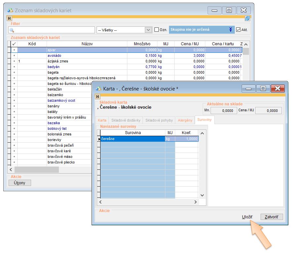Switch to the Alergény tab
Screen dimensions: 292x253
[x=185, y=120]
